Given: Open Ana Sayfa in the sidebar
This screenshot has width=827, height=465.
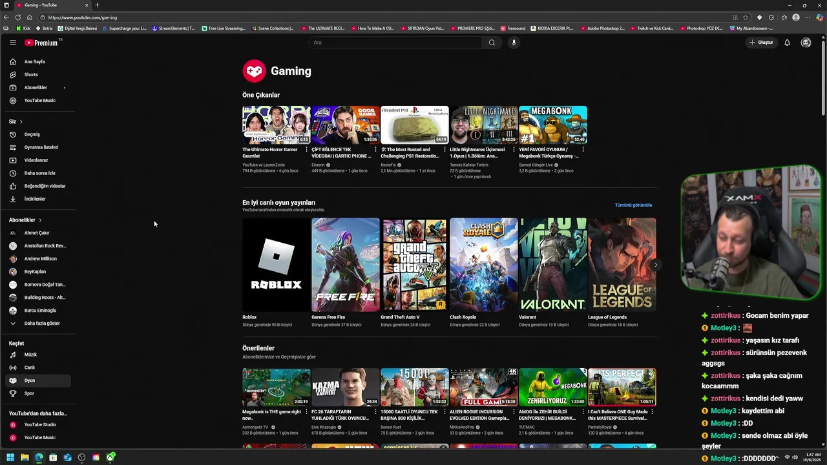Looking at the screenshot, I should [x=37, y=62].
